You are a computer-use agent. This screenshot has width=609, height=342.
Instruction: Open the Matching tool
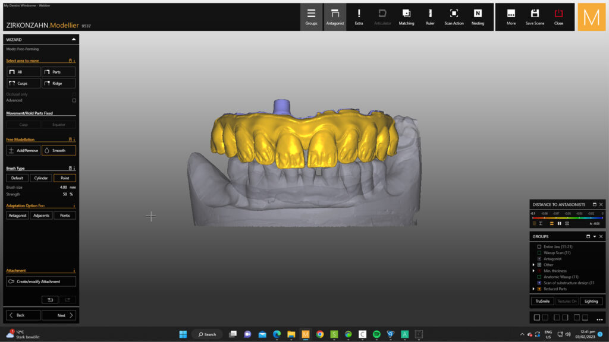coord(406,16)
